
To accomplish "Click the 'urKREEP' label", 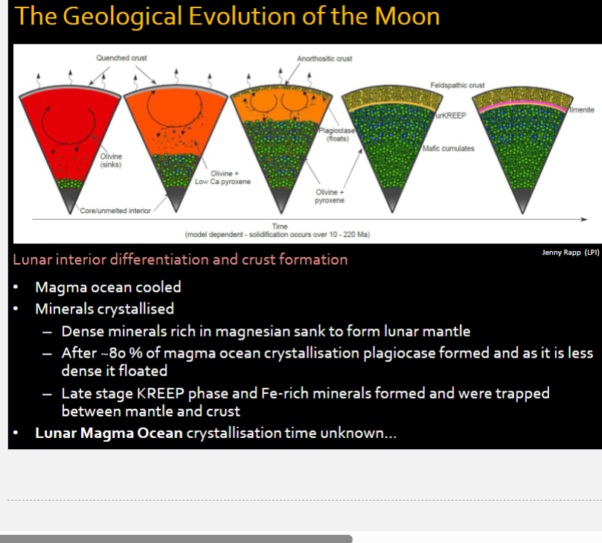I will click(449, 118).
